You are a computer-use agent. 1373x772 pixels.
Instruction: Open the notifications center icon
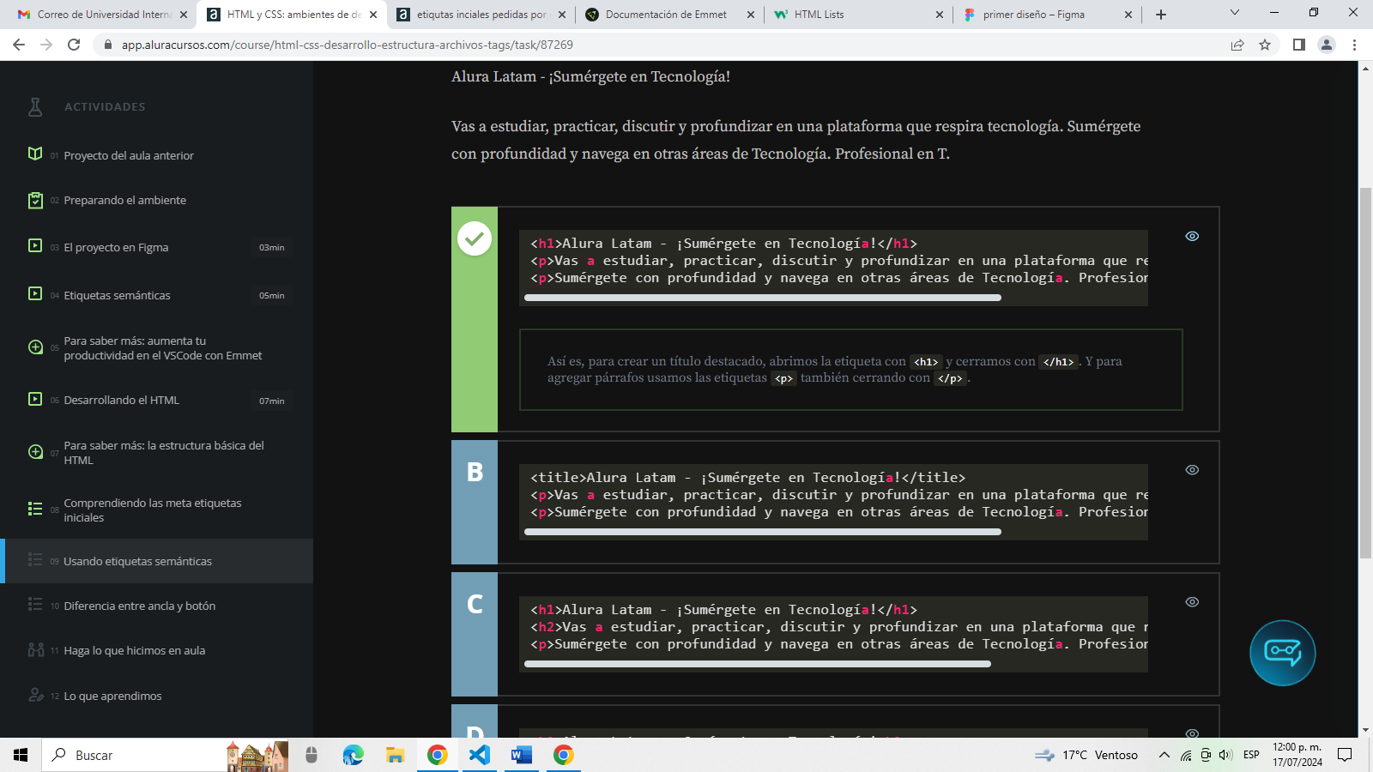(1345, 755)
